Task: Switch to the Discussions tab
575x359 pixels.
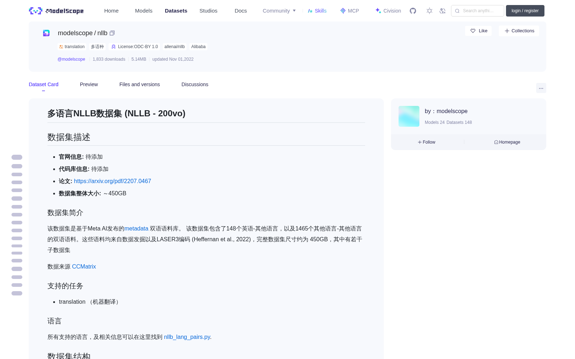Action: (195, 84)
